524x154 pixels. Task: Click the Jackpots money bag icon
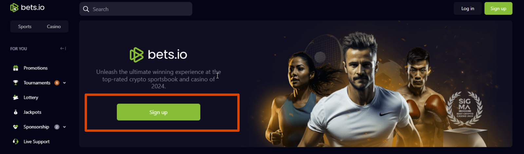click(15, 112)
